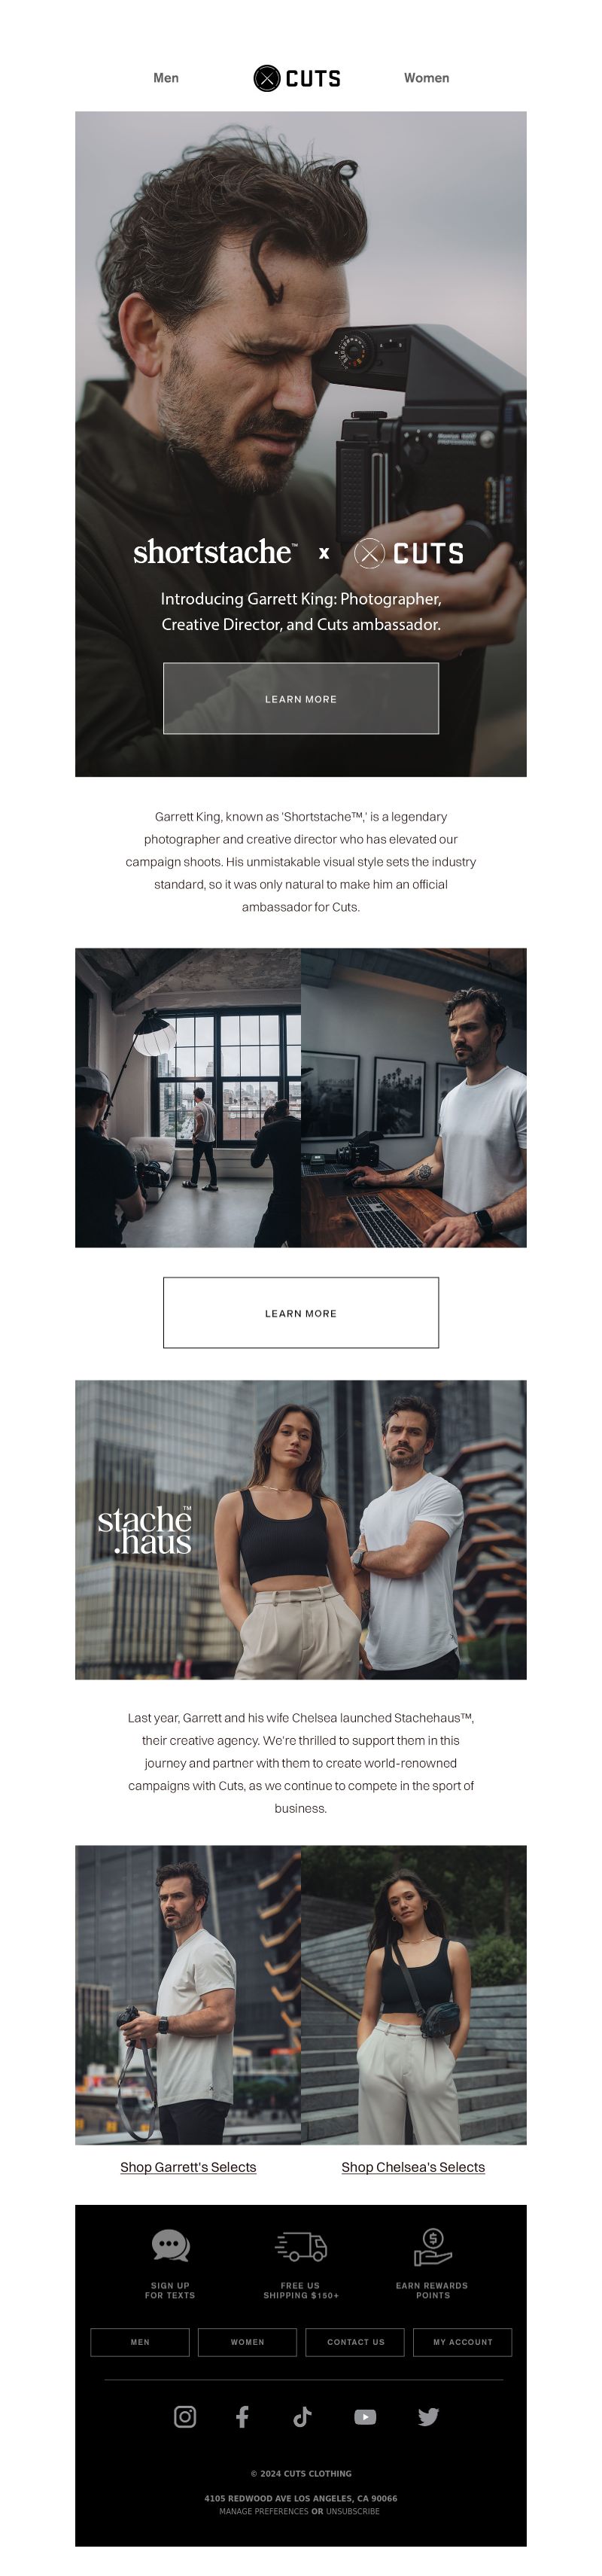Open the Men link in the header

166,78
